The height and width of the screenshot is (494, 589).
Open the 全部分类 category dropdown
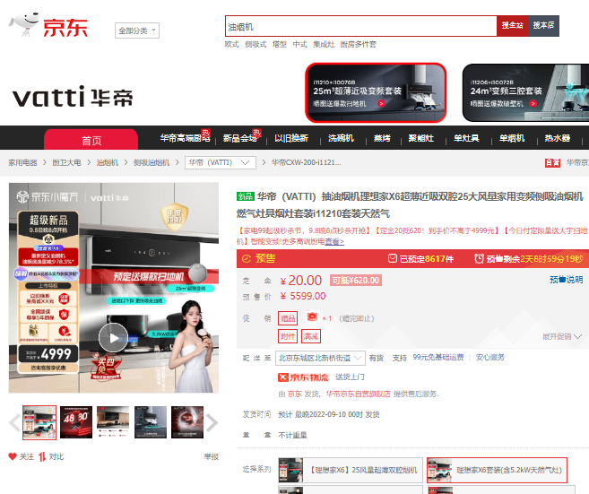pos(137,30)
